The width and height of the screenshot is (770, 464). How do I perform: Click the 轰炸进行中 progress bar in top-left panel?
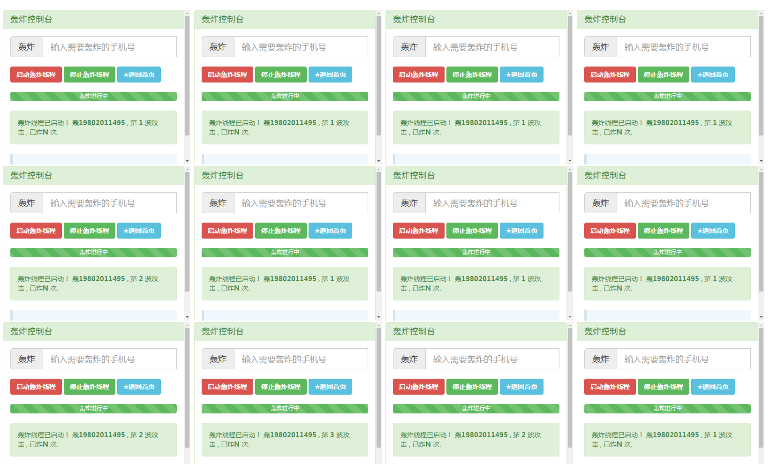point(93,96)
